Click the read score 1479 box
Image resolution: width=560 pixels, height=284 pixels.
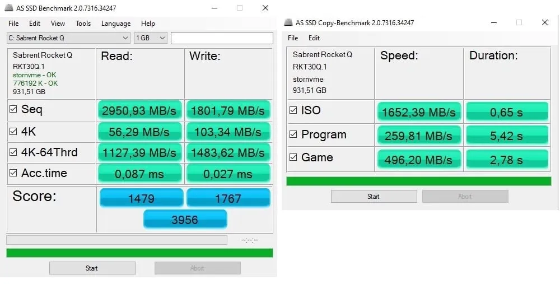point(142,198)
